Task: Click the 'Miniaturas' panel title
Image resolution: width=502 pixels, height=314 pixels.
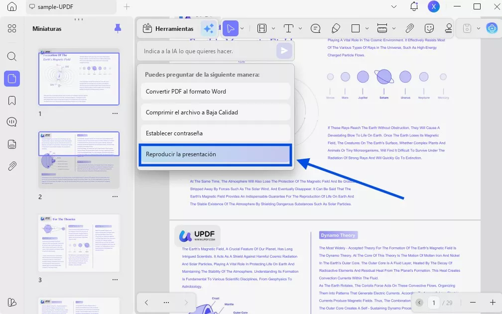Action: click(x=47, y=29)
